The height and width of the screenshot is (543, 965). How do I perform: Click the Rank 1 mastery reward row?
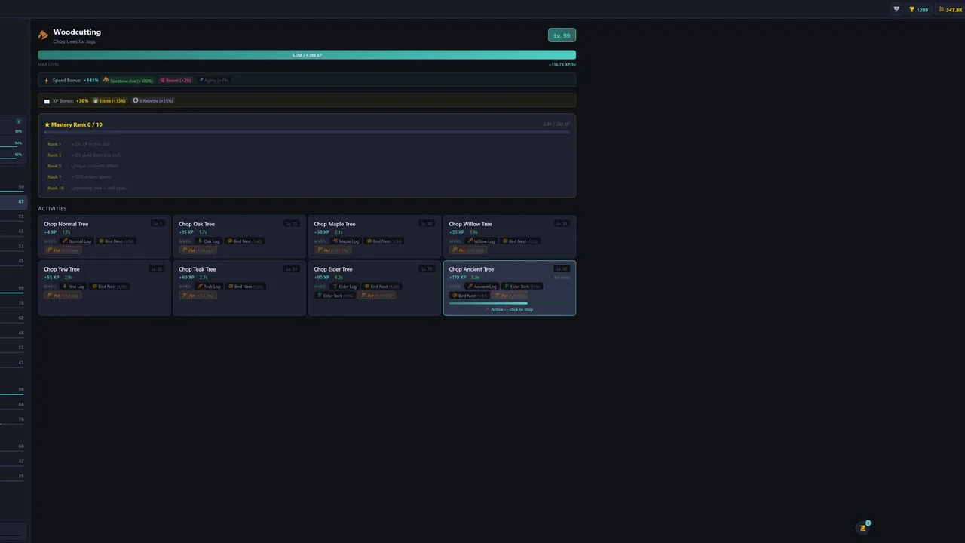coord(307,144)
